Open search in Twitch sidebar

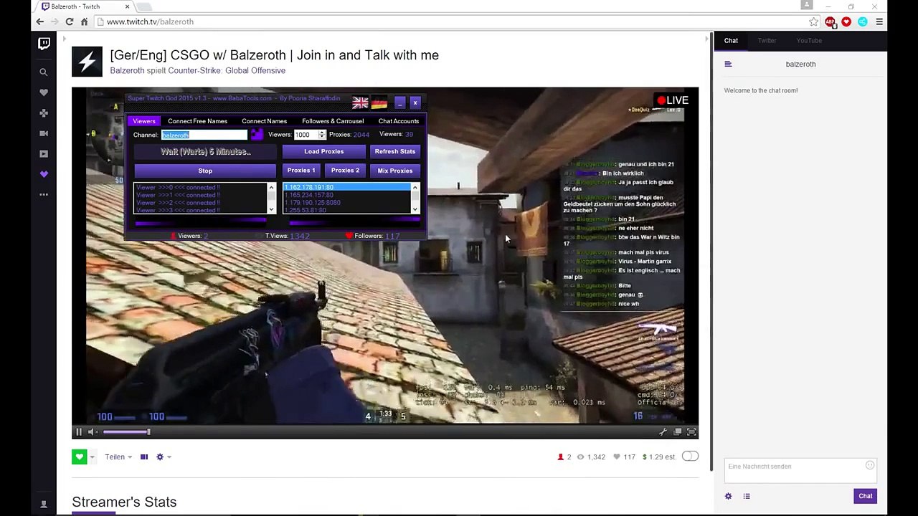pos(44,72)
